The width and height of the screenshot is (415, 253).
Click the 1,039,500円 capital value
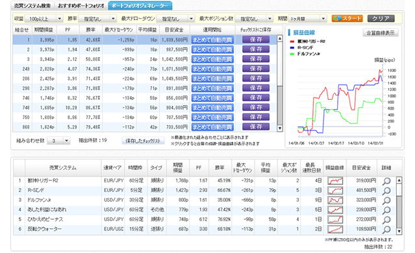(x=175, y=40)
